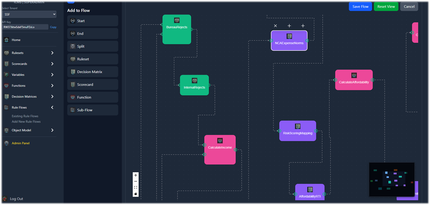This screenshot has width=430, height=205.
Task: Collapse the Rule Flows section chevron
Action: point(52,107)
